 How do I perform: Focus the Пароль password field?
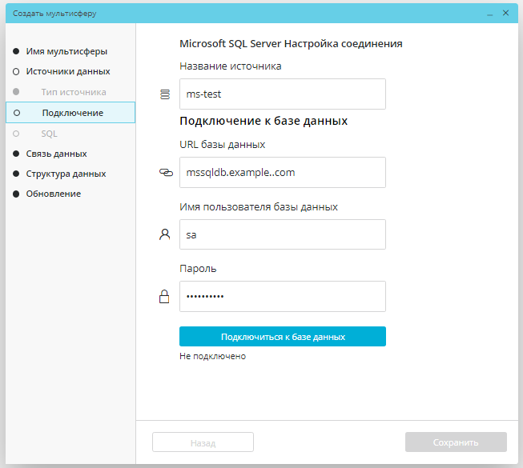(x=283, y=297)
